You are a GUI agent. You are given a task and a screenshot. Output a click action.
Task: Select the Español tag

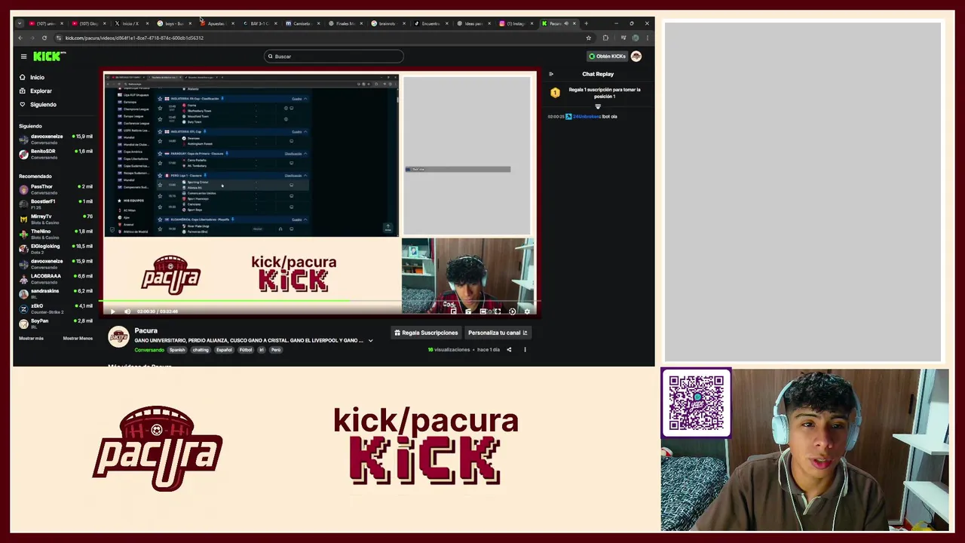[x=224, y=350]
